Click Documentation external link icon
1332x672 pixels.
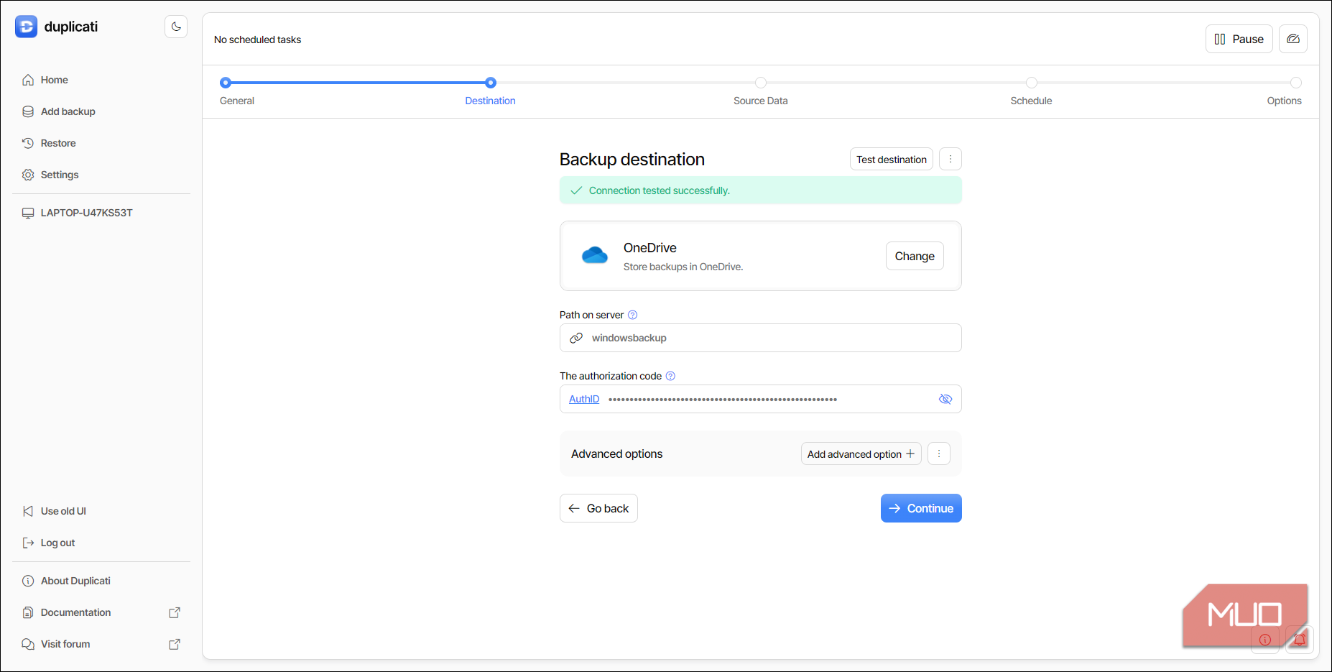coord(175,612)
